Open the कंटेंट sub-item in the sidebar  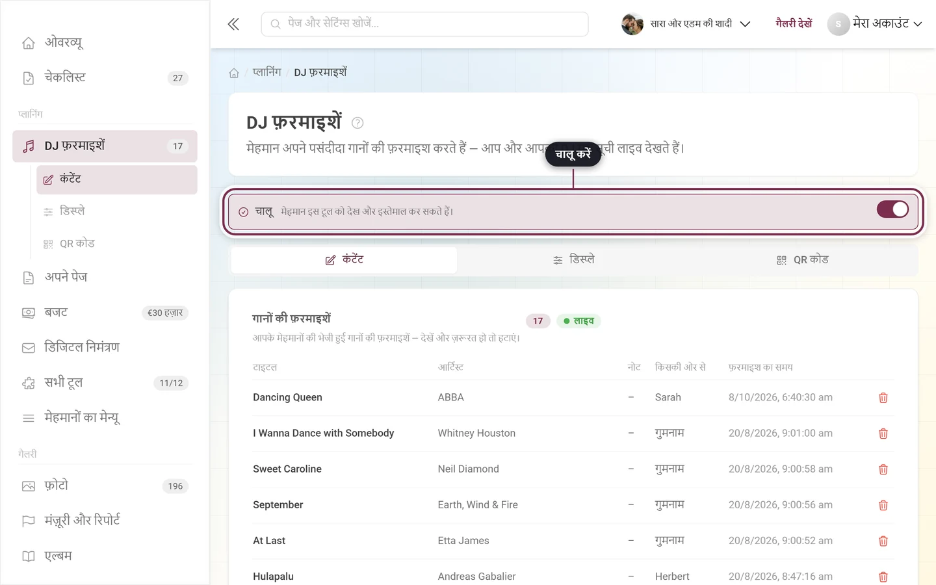[117, 179]
